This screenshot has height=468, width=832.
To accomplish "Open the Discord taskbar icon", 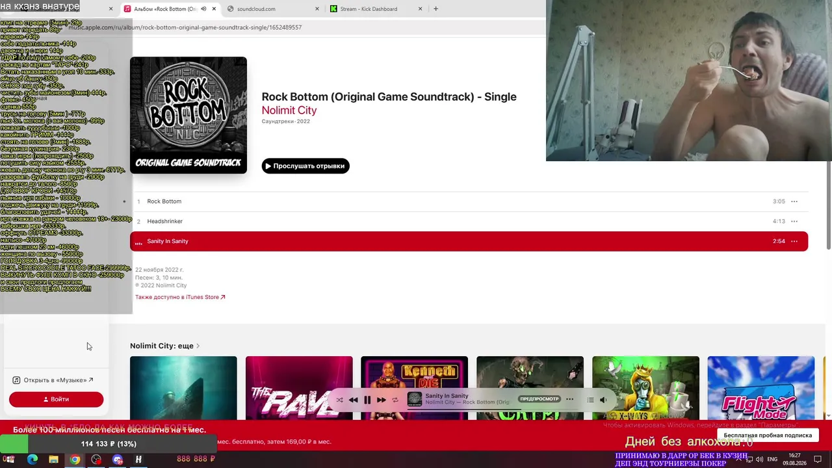I will (x=118, y=460).
